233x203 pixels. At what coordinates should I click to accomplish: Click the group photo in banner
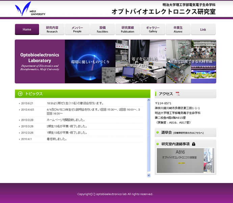203,51
